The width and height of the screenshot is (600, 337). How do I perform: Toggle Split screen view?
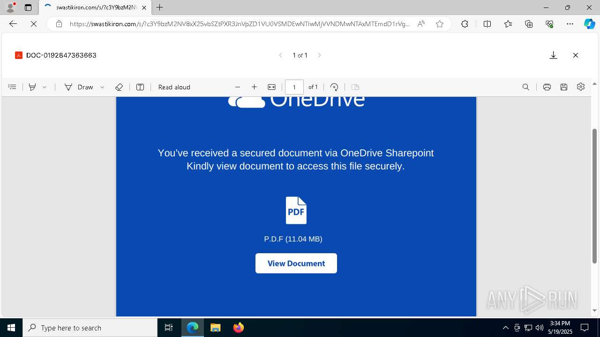click(487, 24)
